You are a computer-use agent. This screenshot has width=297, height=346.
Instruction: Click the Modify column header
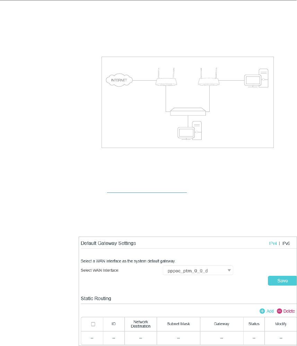tap(281, 324)
